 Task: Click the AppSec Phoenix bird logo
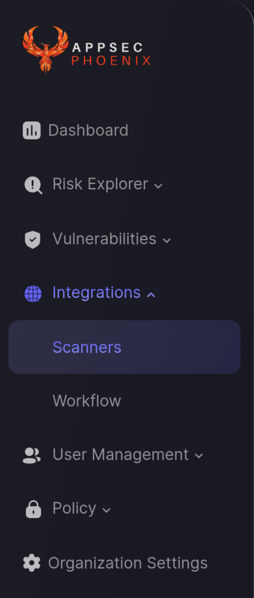(46, 50)
